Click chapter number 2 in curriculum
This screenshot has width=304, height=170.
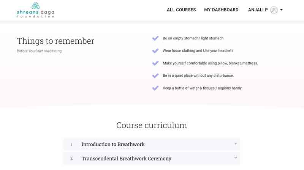(71, 159)
